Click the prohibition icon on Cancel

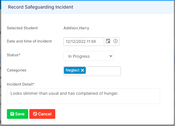point(35,114)
